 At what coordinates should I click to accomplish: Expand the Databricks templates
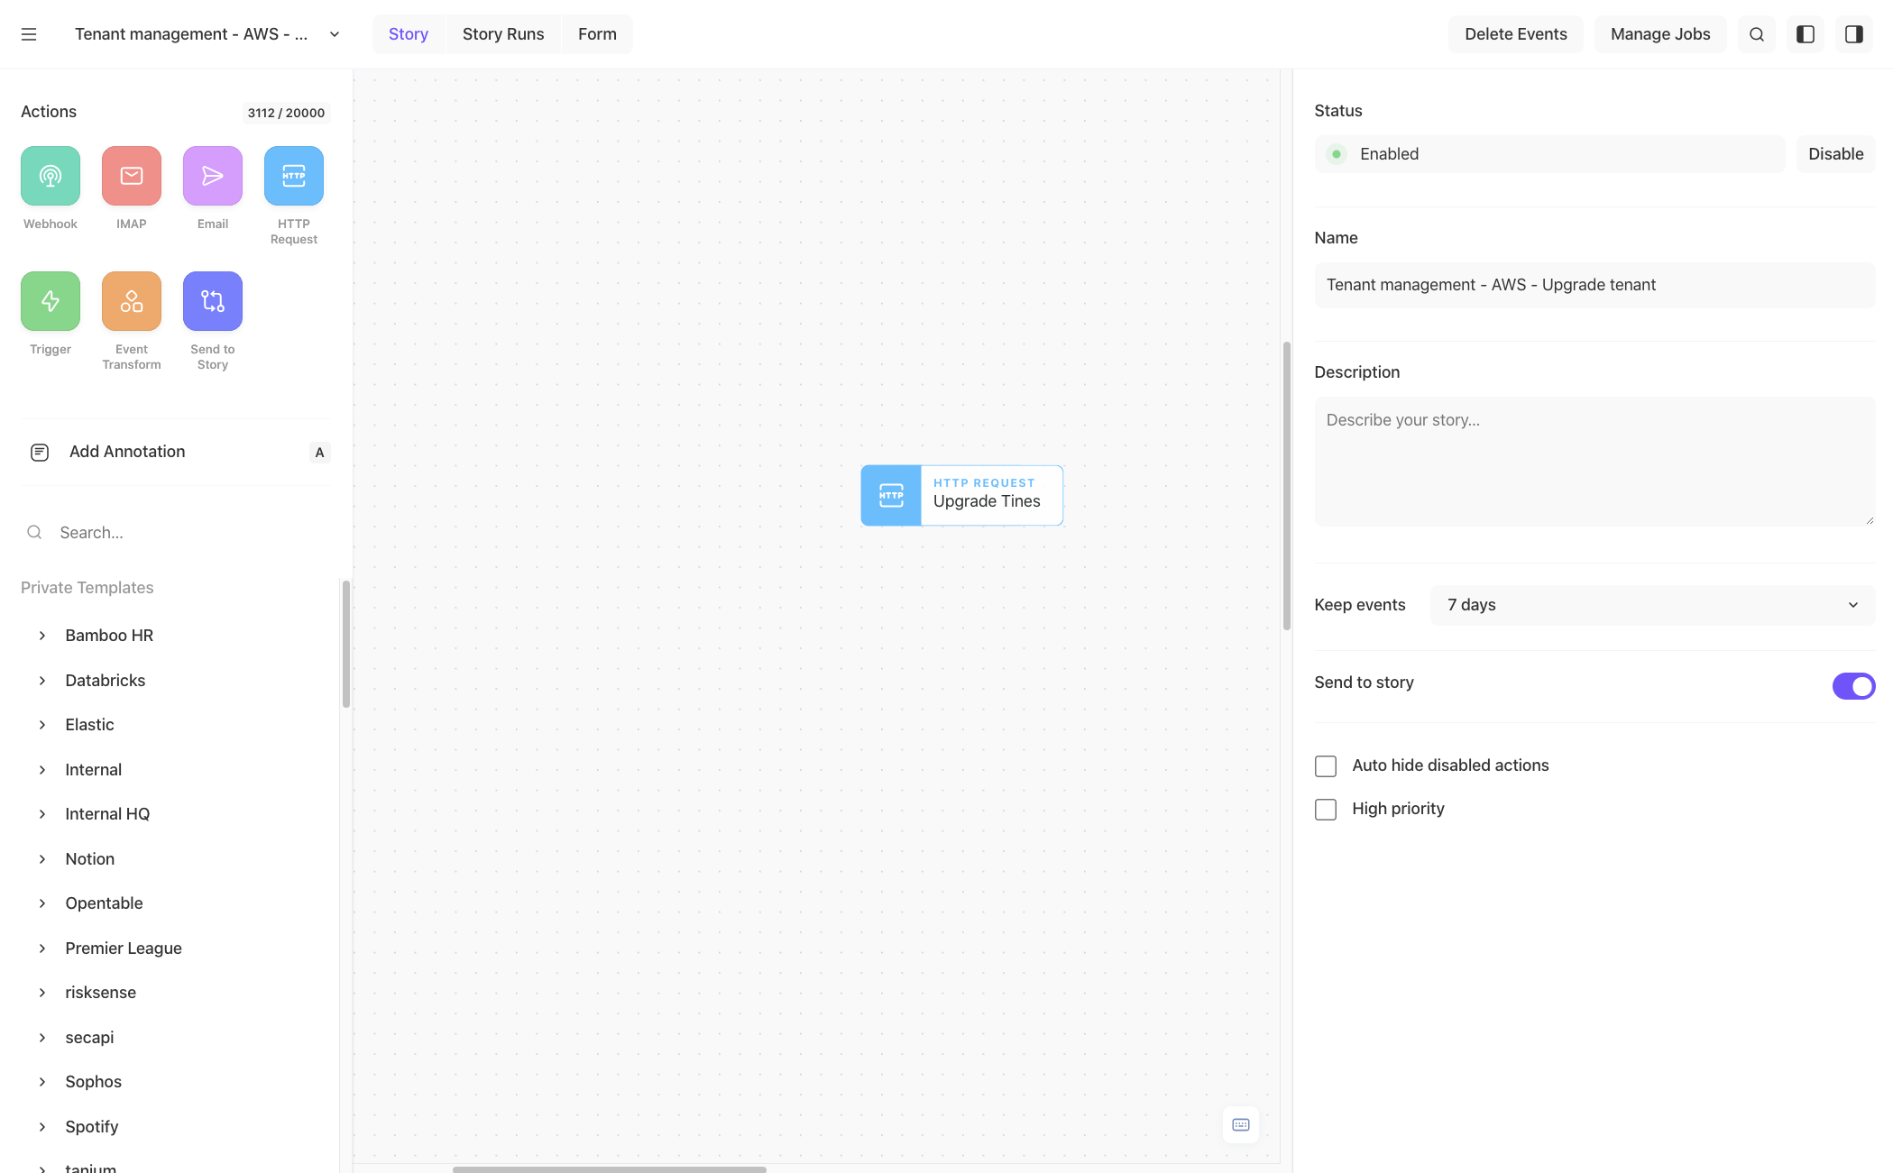42,681
